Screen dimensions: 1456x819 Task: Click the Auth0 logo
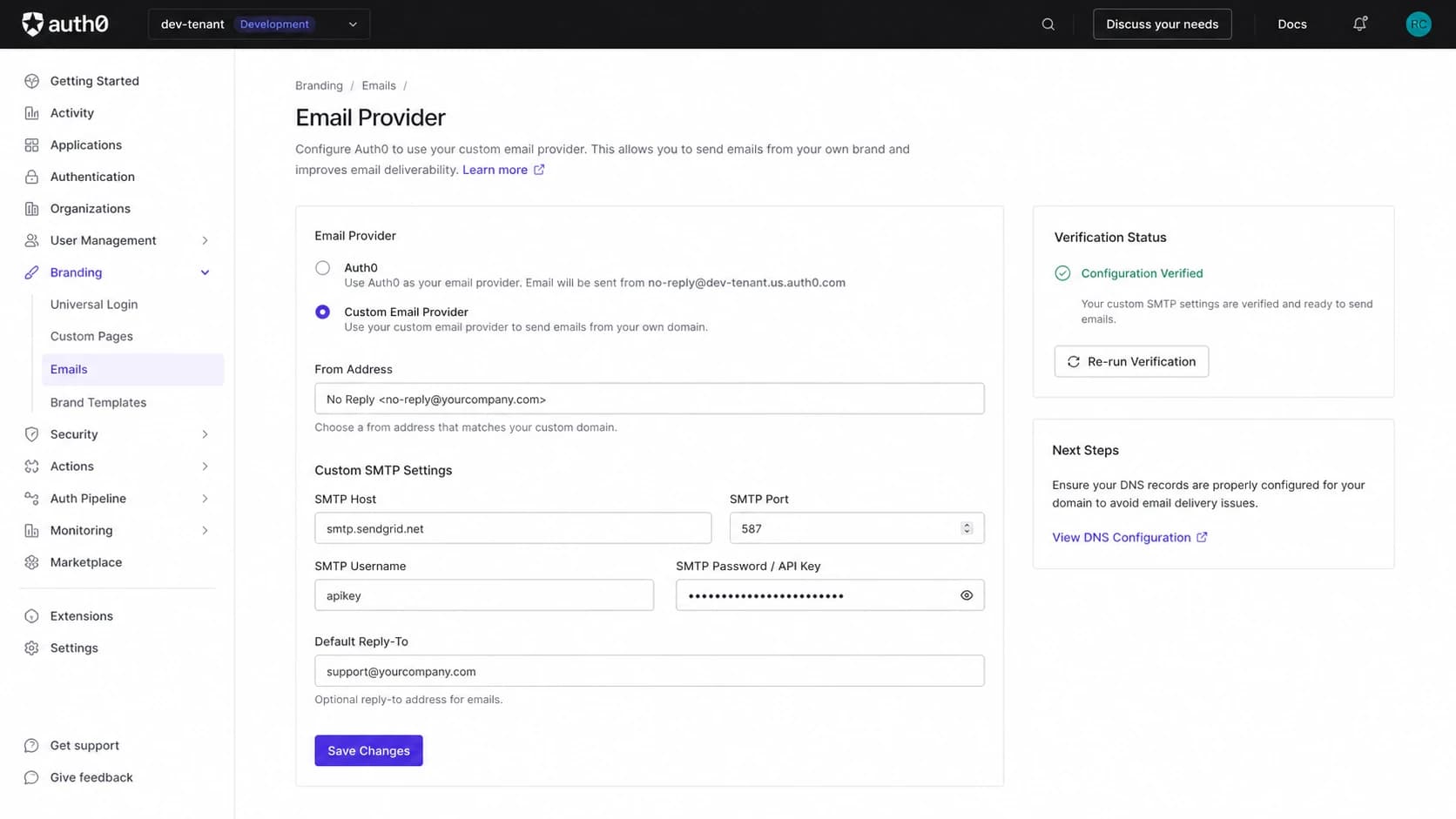[65, 23]
